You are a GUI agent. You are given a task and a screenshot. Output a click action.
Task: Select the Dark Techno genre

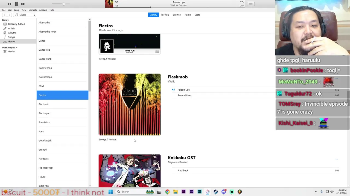click(x=62, y=68)
